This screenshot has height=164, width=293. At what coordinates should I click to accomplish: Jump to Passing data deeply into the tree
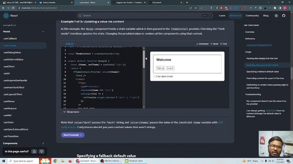point(262,58)
